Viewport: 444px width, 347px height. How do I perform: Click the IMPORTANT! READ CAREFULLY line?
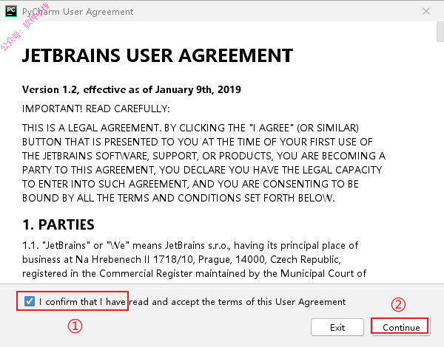coord(96,109)
